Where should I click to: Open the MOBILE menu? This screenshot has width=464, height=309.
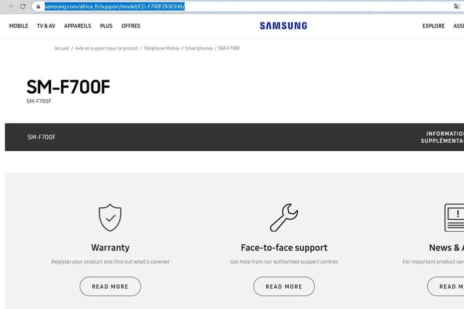(19, 26)
